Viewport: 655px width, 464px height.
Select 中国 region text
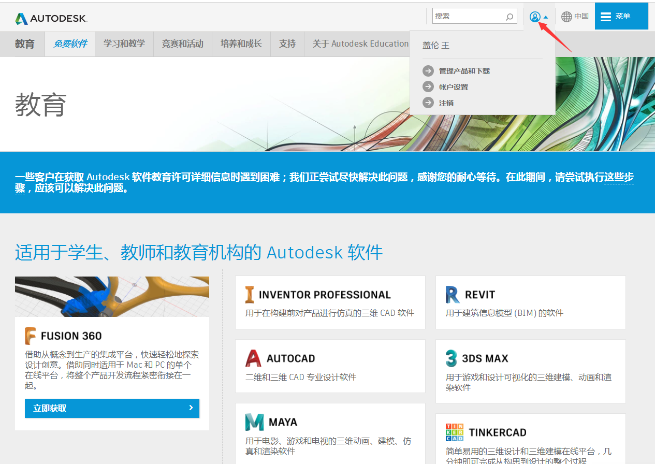coord(581,16)
